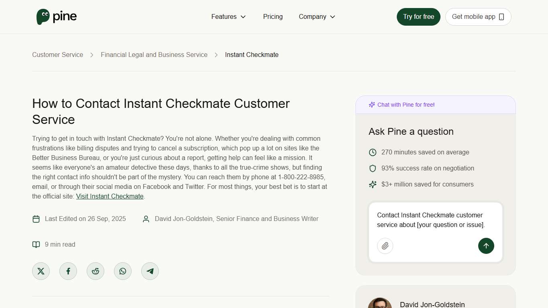Share the article on Telegram

pyautogui.click(x=150, y=271)
